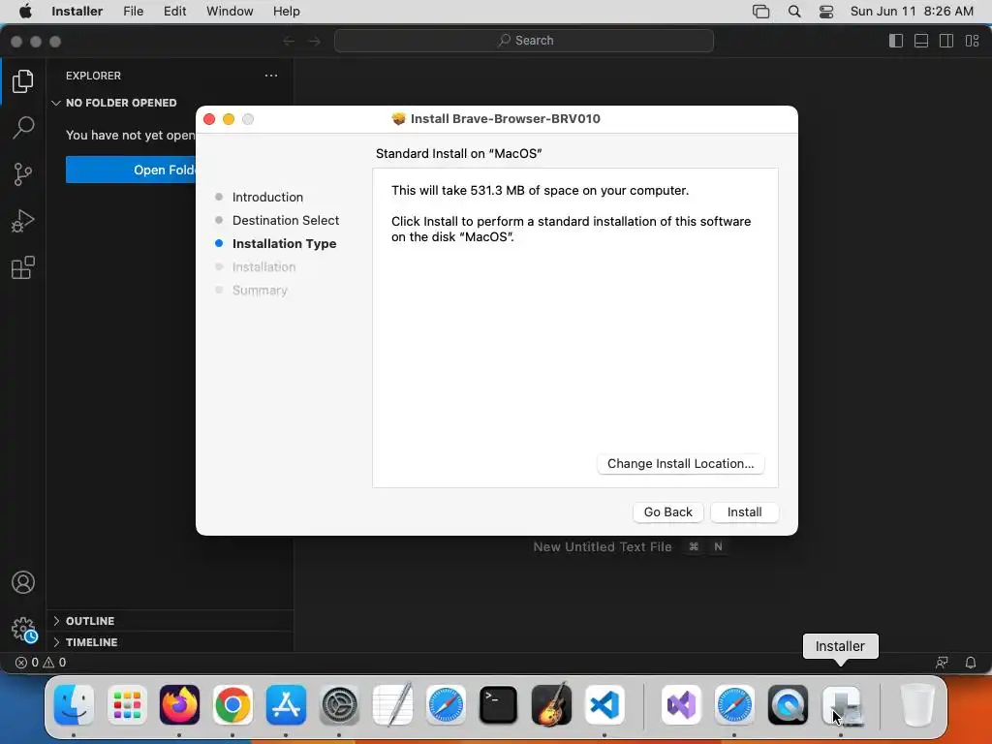992x744 pixels.
Task: Open System Settings from the Dock
Action: (x=339, y=705)
